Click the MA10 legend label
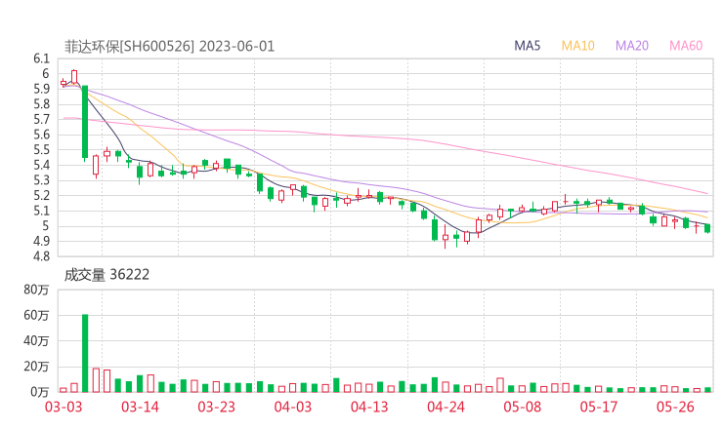This screenshot has width=723, height=429. 577,46
